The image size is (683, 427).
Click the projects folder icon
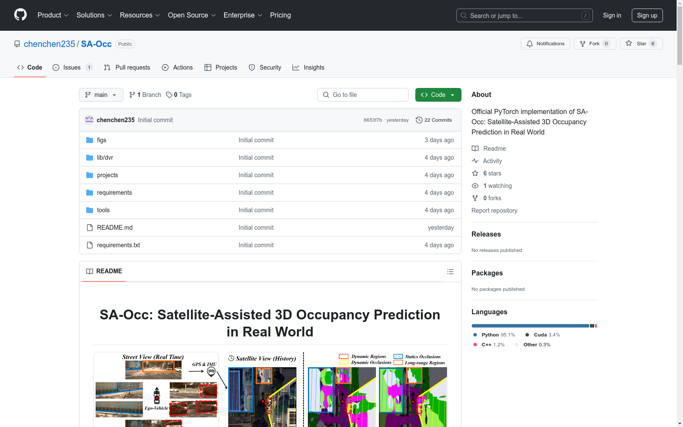coord(90,175)
